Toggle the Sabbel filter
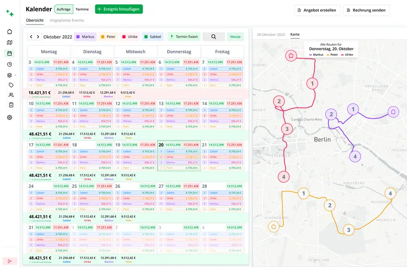 153,36
